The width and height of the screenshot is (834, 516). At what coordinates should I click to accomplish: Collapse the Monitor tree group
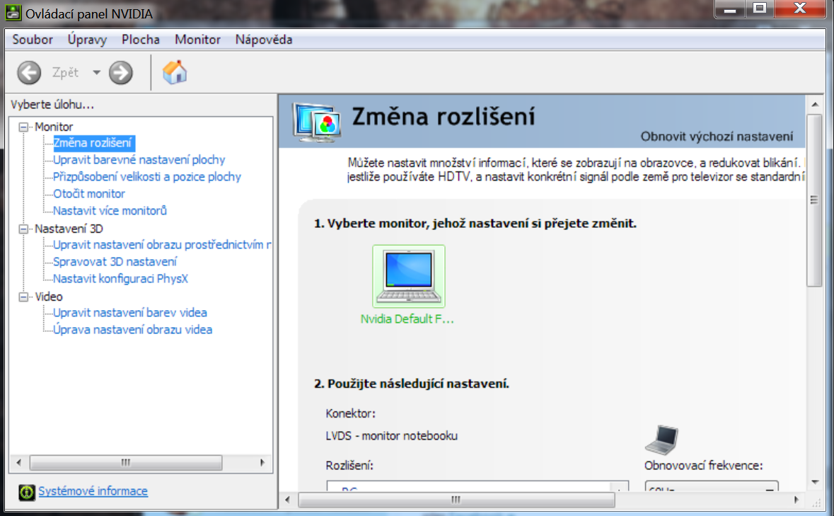tap(23, 127)
